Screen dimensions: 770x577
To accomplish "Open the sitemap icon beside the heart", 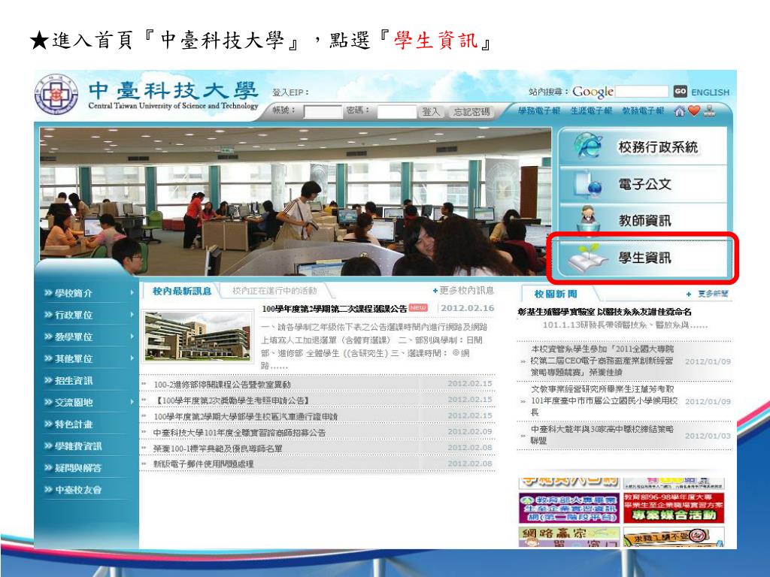I will (709, 111).
